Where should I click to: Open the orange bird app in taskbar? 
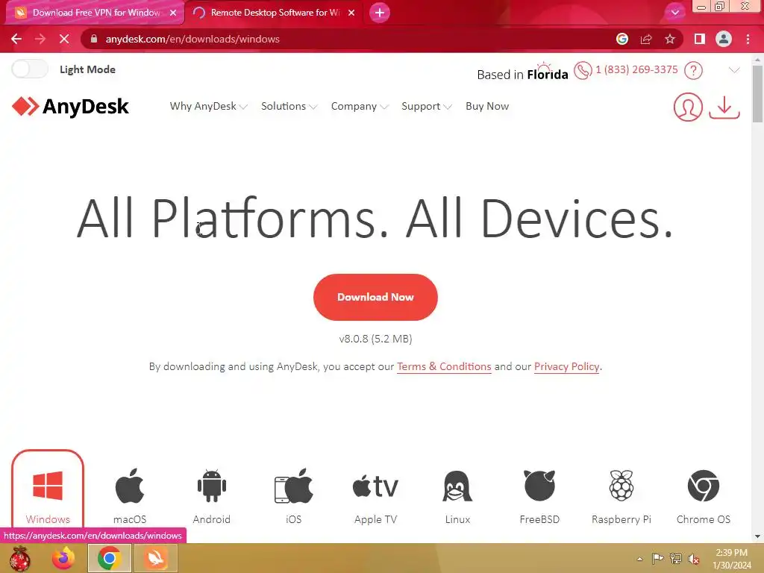pyautogui.click(x=155, y=558)
